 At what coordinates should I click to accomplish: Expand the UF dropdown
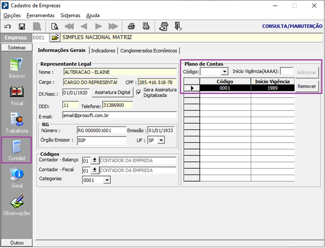coord(161,140)
